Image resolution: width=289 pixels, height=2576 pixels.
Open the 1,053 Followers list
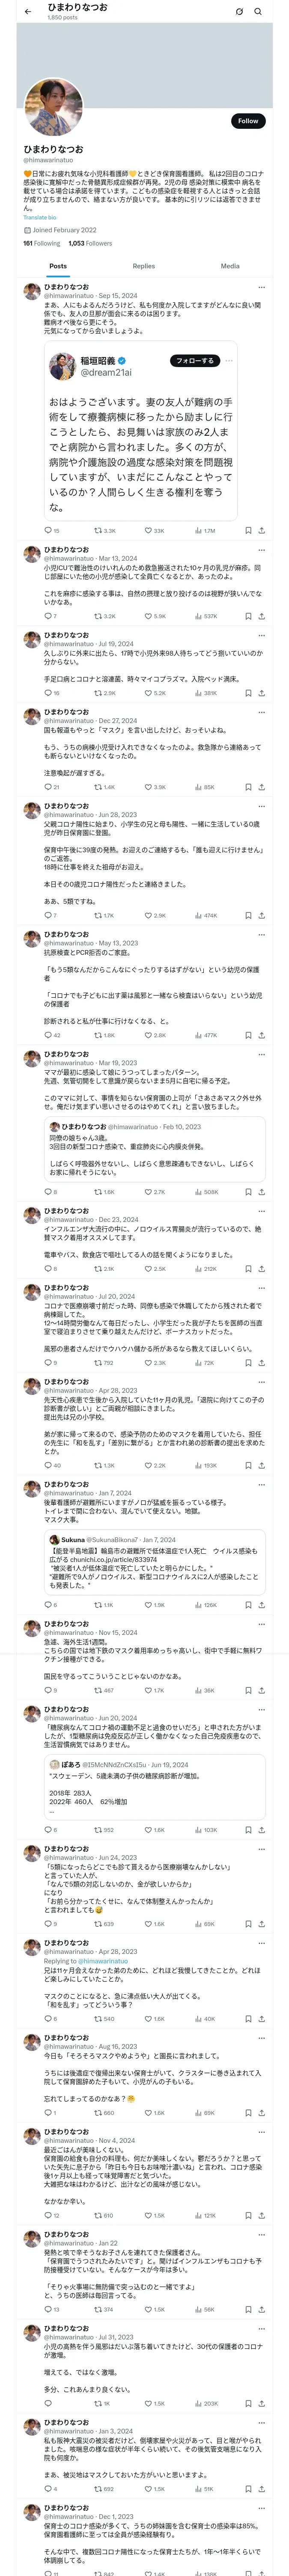(x=89, y=243)
